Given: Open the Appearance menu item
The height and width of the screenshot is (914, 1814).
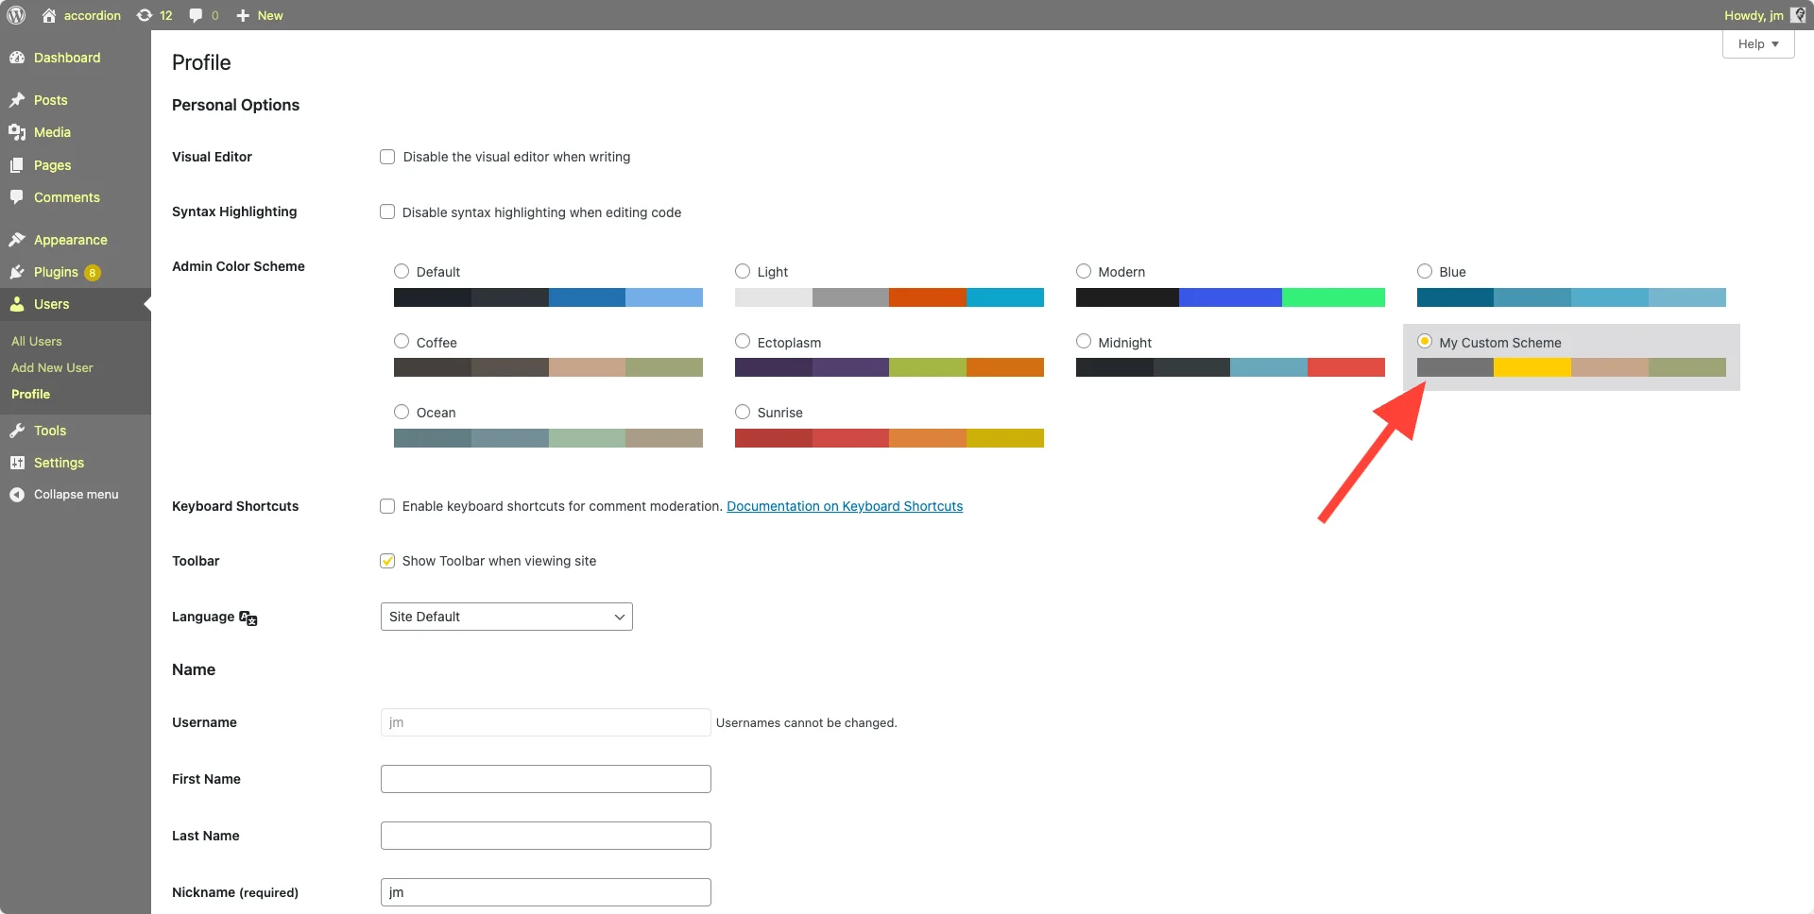Looking at the screenshot, I should click(70, 240).
